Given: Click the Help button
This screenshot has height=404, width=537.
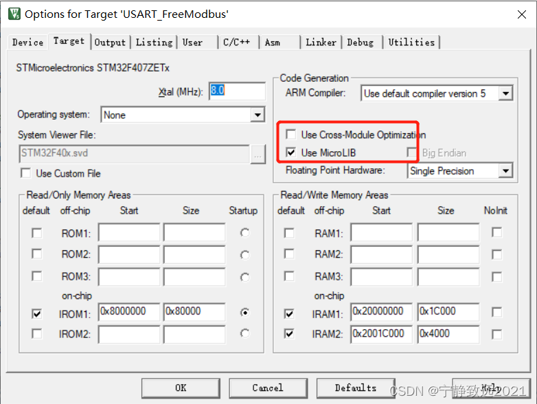Looking at the screenshot, I should pos(492,388).
